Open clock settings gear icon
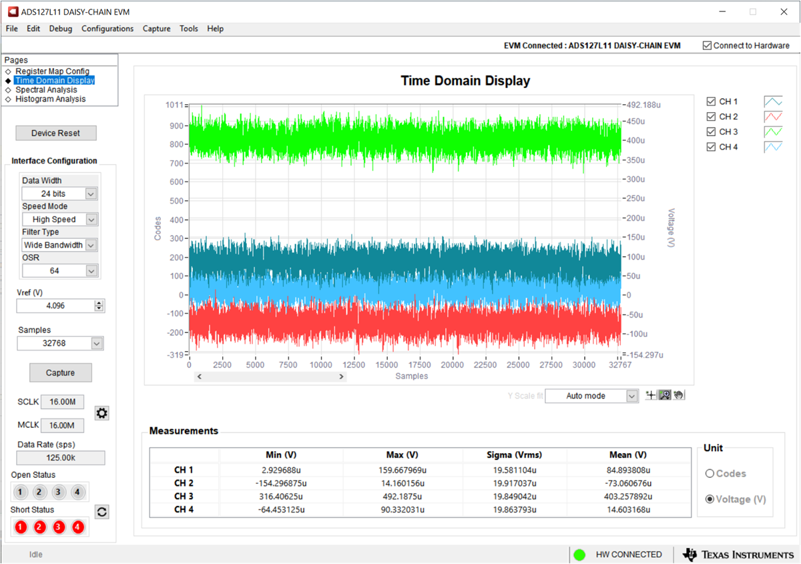This screenshot has width=801, height=564. [x=101, y=413]
